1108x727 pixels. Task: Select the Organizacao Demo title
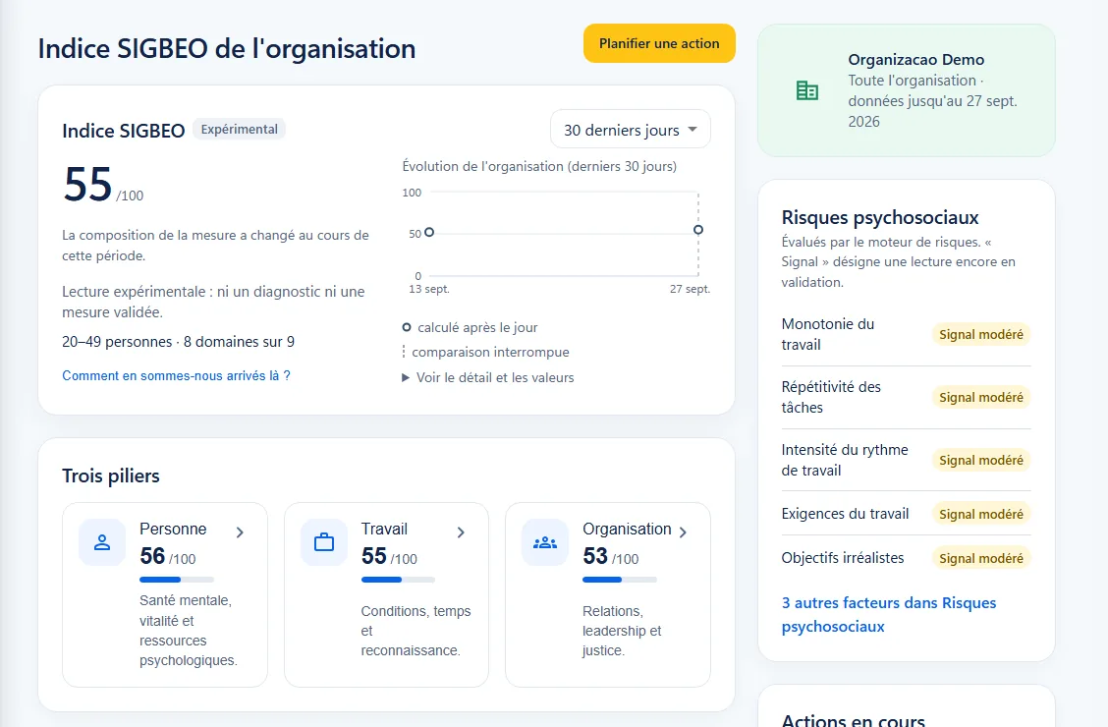[915, 59]
